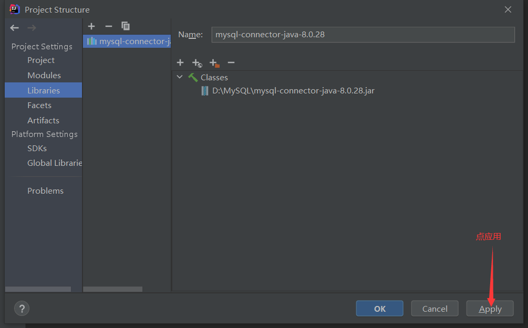
Task: Show the Problems section
Action: click(x=45, y=191)
